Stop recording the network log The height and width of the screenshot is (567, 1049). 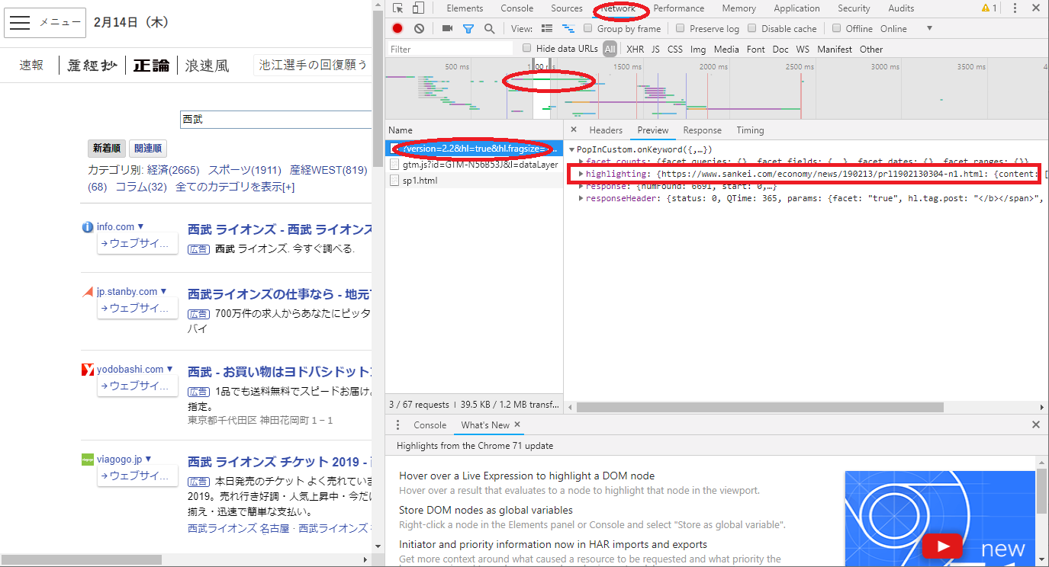point(397,29)
